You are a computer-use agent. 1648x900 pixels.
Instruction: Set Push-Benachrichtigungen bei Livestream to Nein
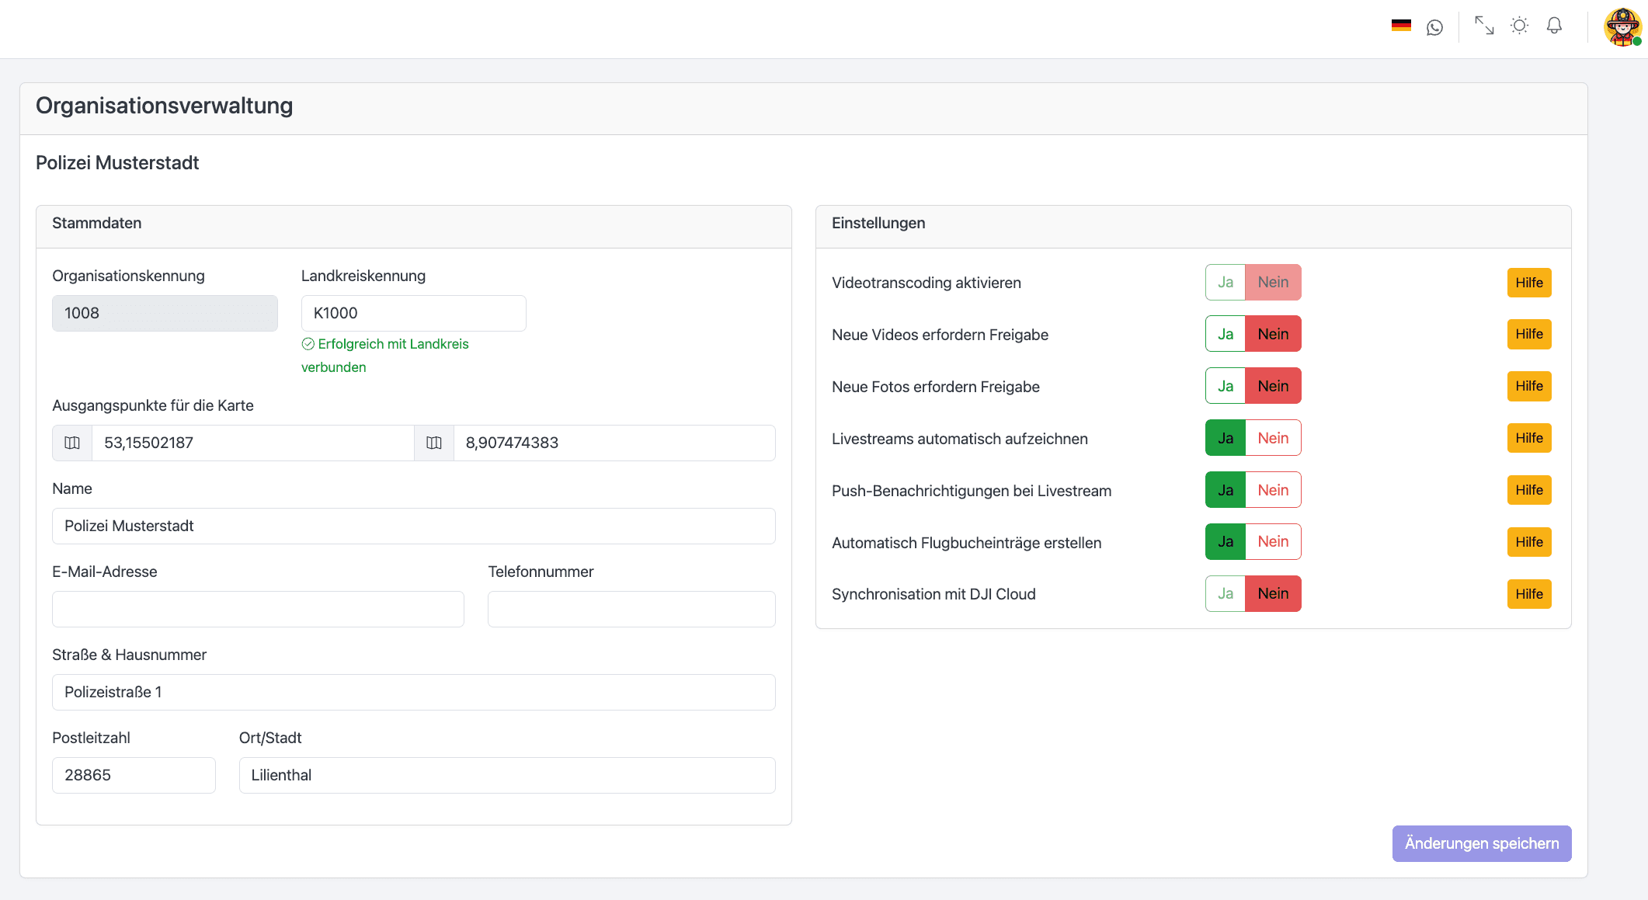pyautogui.click(x=1273, y=490)
